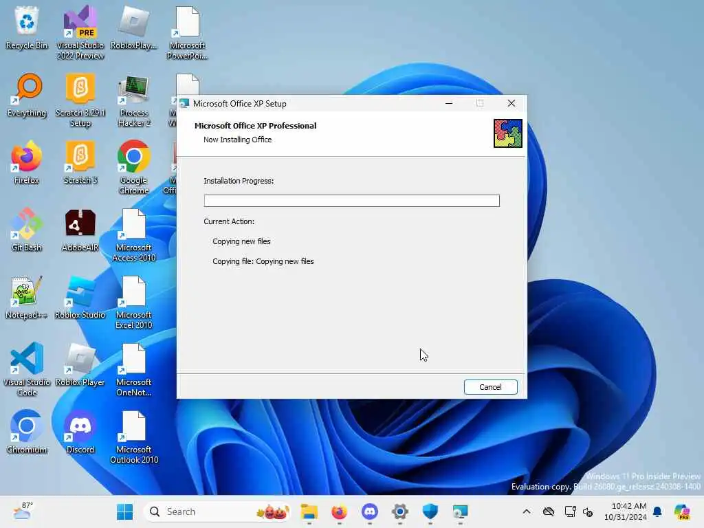
Task: Open File Explorer from the taskbar
Action: [309, 511]
